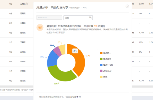Close the 流量分布 dialog
This screenshot has width=153, height=100.
127,6
